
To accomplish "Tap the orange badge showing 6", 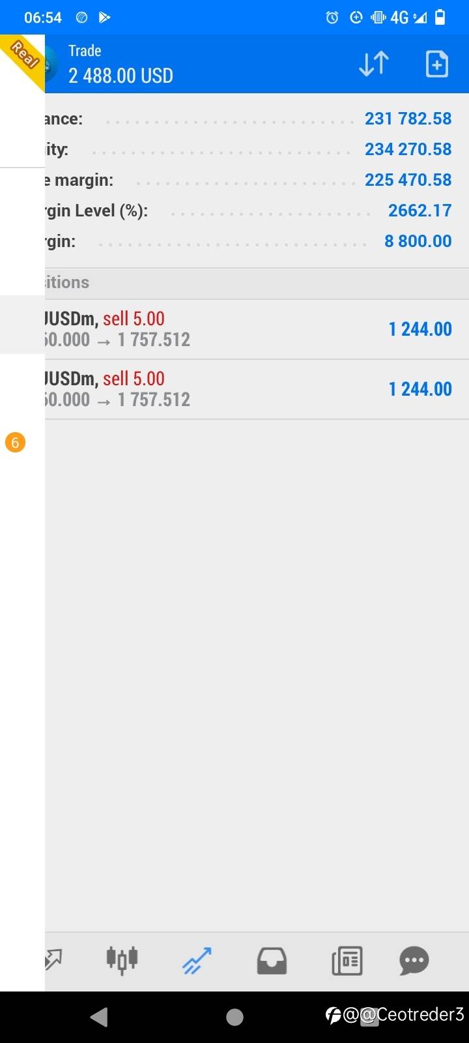I will coord(15,443).
